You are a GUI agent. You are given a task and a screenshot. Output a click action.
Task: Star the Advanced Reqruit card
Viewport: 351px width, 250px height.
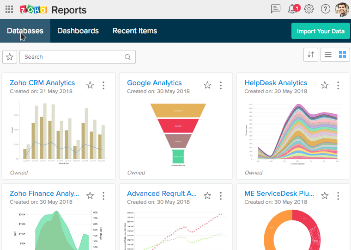(207, 196)
